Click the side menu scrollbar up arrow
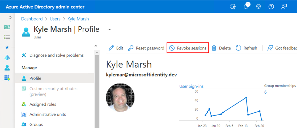 point(97,53)
